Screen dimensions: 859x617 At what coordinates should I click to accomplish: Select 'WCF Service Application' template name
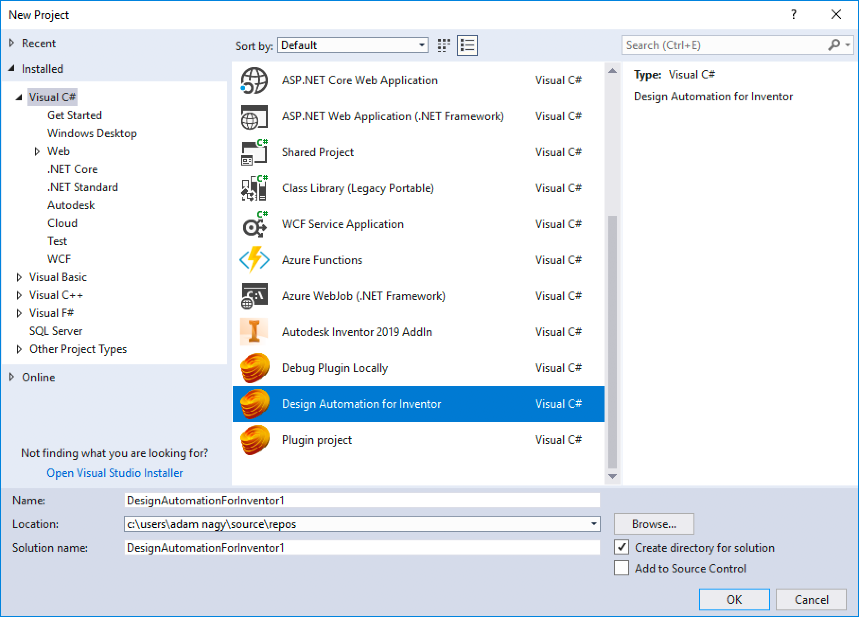343,224
